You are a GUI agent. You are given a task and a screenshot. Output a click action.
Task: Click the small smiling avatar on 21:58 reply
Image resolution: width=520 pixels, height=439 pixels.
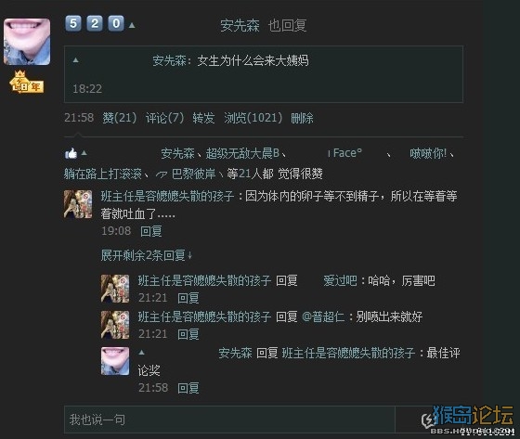click(x=115, y=361)
